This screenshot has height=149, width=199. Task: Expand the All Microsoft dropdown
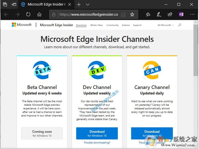(x=165, y=25)
